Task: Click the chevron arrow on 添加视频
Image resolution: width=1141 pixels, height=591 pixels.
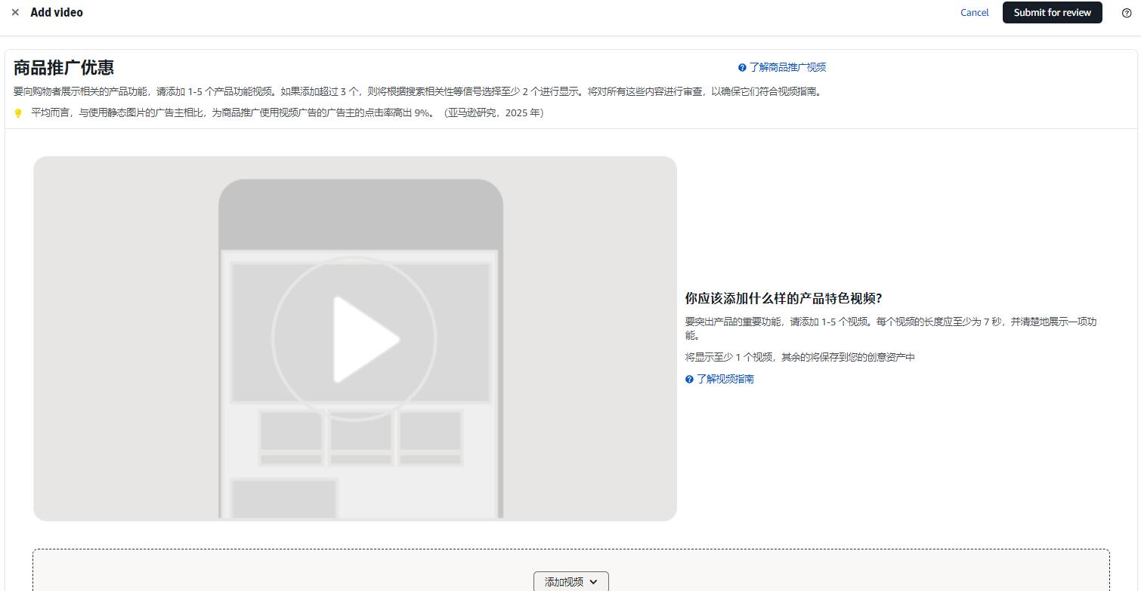Action: click(593, 582)
